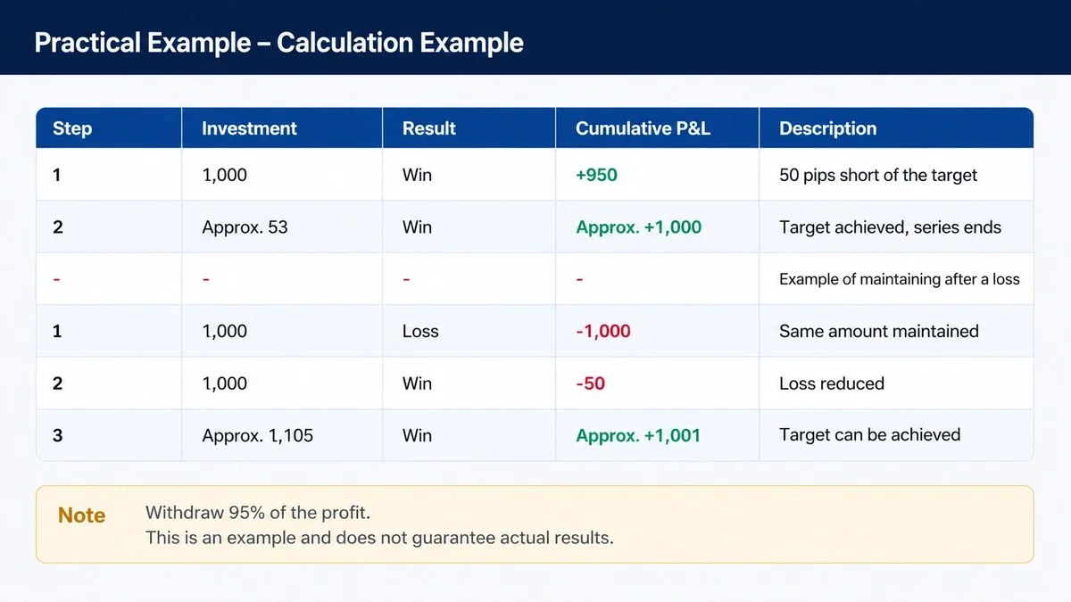Viewport: 1071px width, 602px height.
Task: Click the 'Practical Example – Calculation Example' title
Action: 278,43
